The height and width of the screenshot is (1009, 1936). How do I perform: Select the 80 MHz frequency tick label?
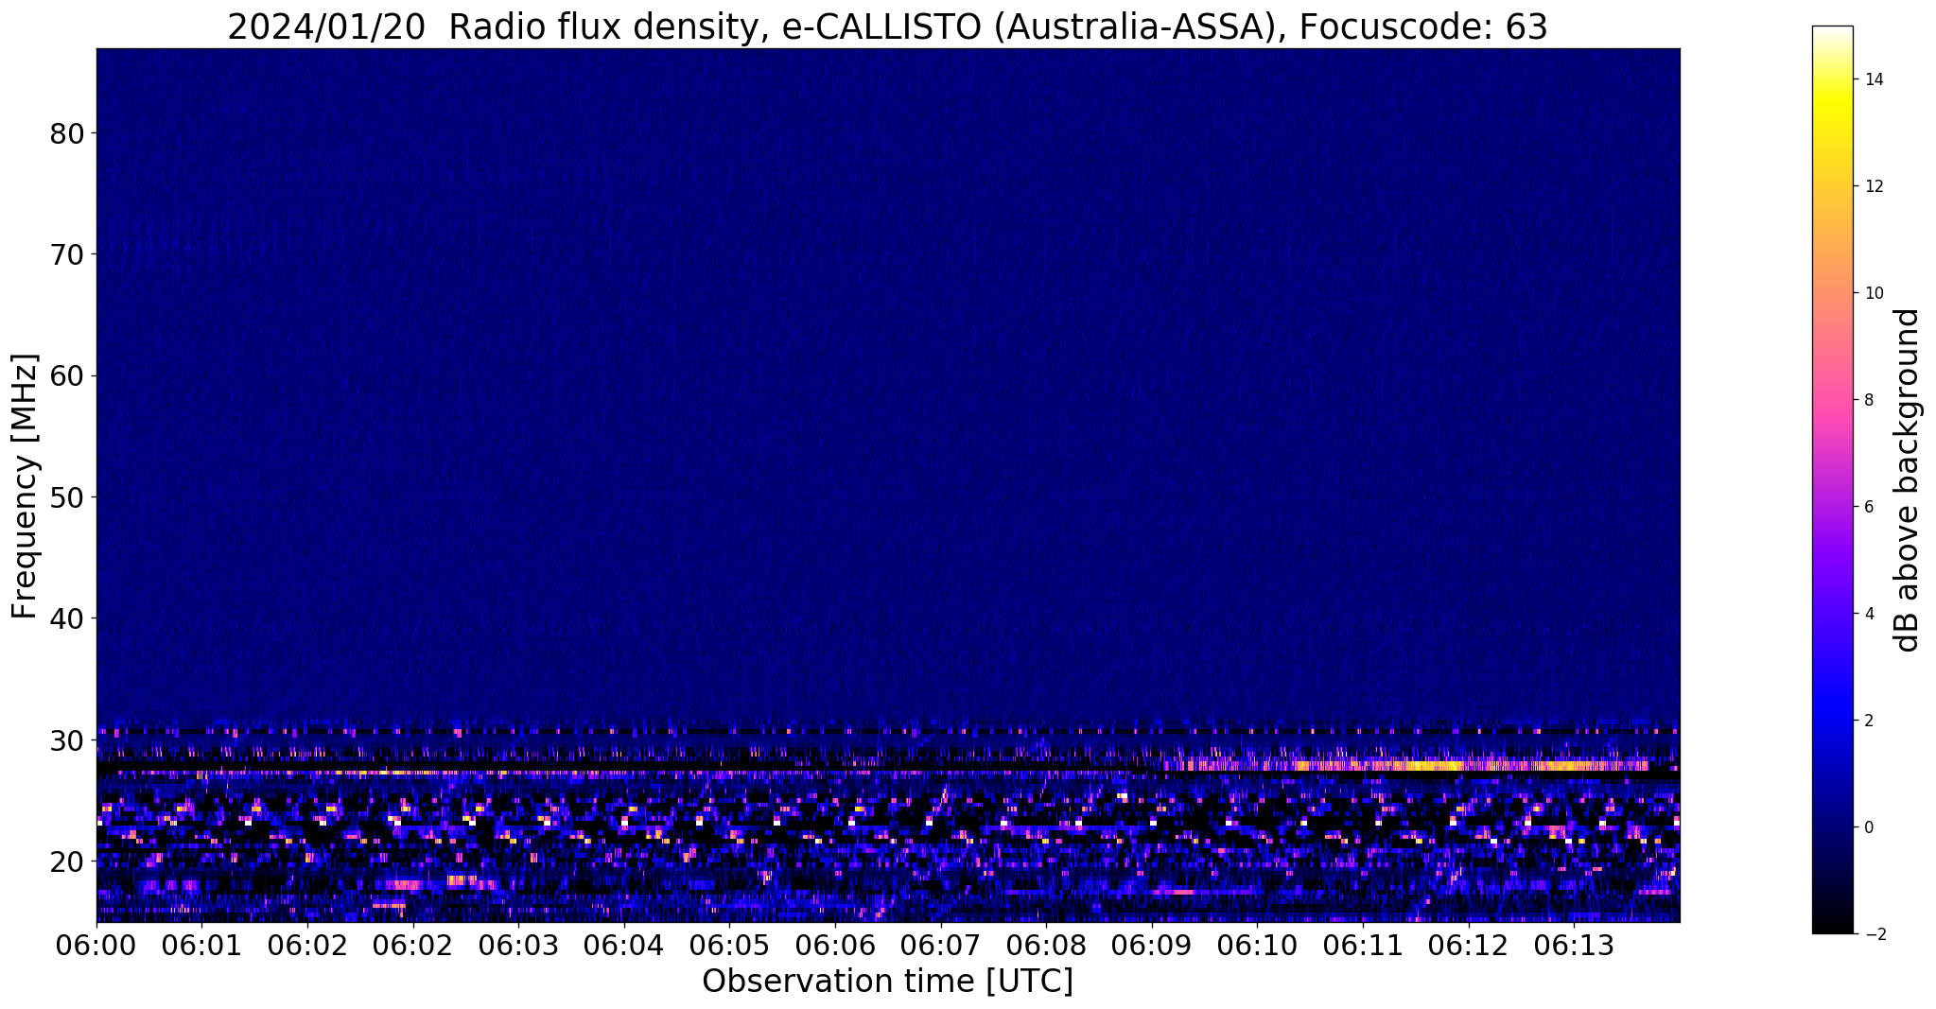coord(67,133)
